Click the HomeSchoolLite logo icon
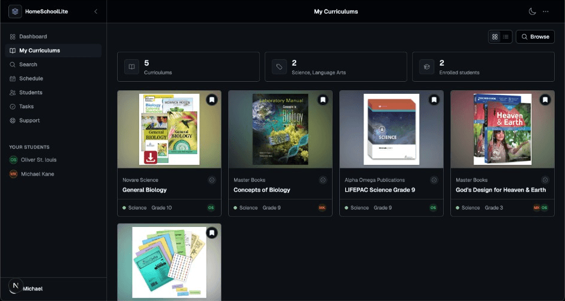 point(15,11)
